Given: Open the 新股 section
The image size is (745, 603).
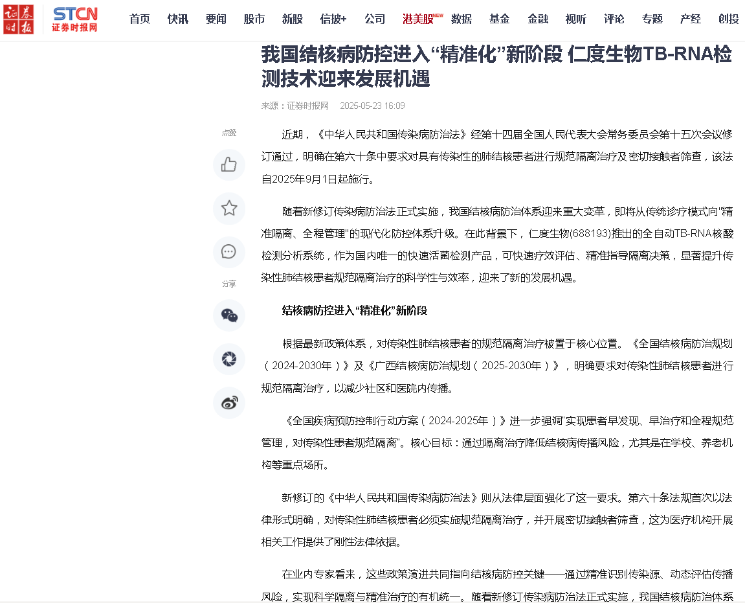Looking at the screenshot, I should (292, 19).
